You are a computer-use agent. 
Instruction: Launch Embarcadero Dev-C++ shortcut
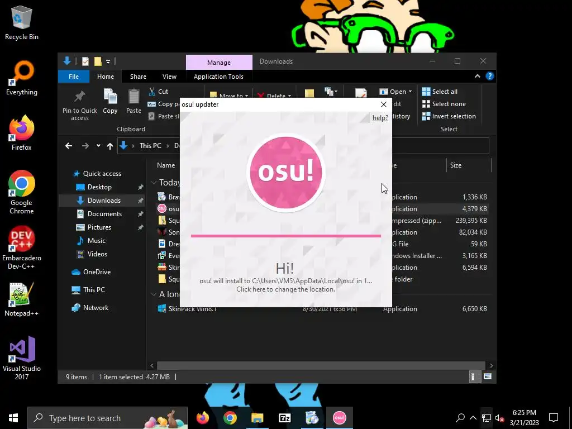22,248
